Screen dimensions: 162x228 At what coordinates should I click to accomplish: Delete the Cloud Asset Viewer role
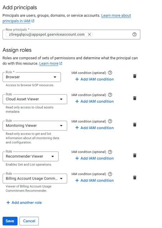tap(135, 98)
